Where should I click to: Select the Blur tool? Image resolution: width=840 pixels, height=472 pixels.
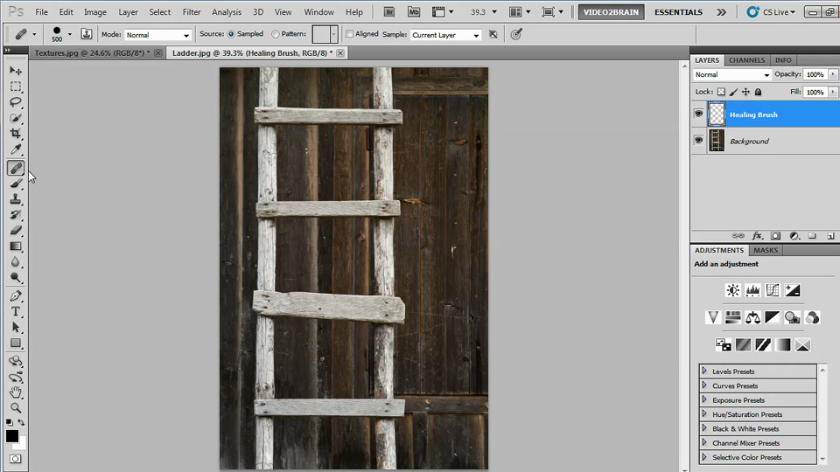click(x=16, y=261)
